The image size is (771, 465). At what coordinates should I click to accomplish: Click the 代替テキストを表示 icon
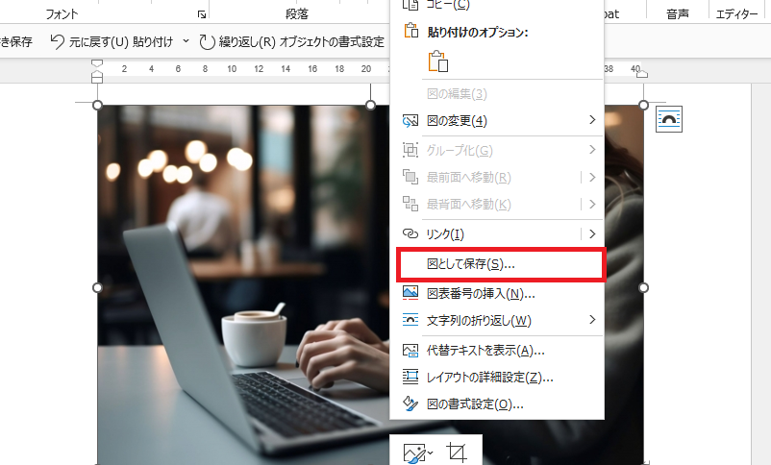[x=410, y=351]
